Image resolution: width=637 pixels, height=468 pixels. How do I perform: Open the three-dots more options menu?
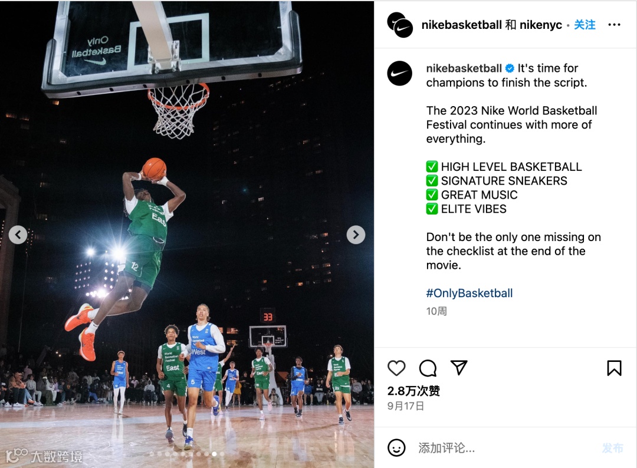(614, 25)
